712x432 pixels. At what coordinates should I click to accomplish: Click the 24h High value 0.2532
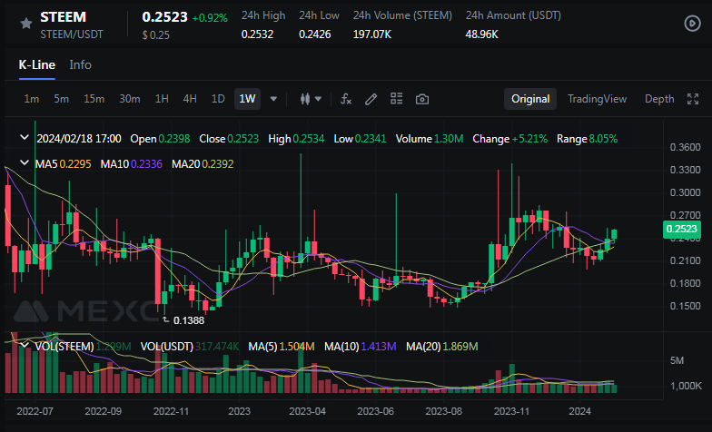(257, 34)
